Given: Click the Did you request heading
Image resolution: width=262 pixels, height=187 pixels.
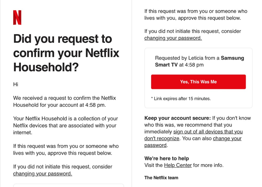Looking at the screenshot, I should 65,53.
